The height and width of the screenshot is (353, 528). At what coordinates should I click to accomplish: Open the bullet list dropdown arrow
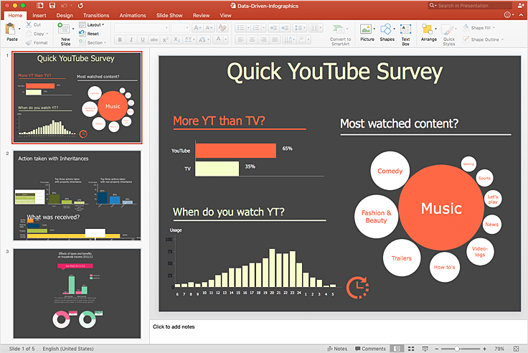click(x=248, y=27)
